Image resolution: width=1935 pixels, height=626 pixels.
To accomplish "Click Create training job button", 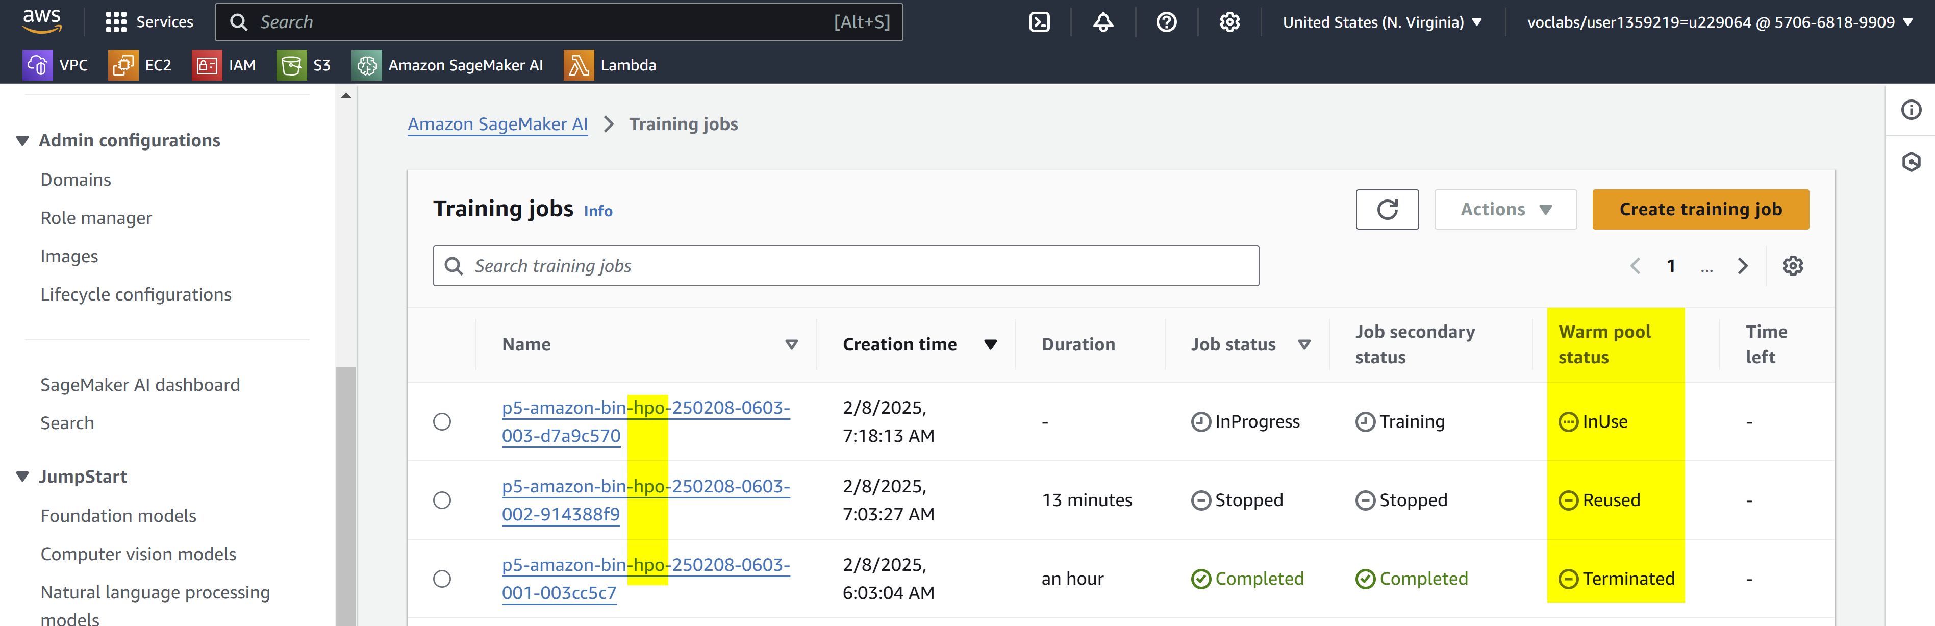I will (1700, 210).
